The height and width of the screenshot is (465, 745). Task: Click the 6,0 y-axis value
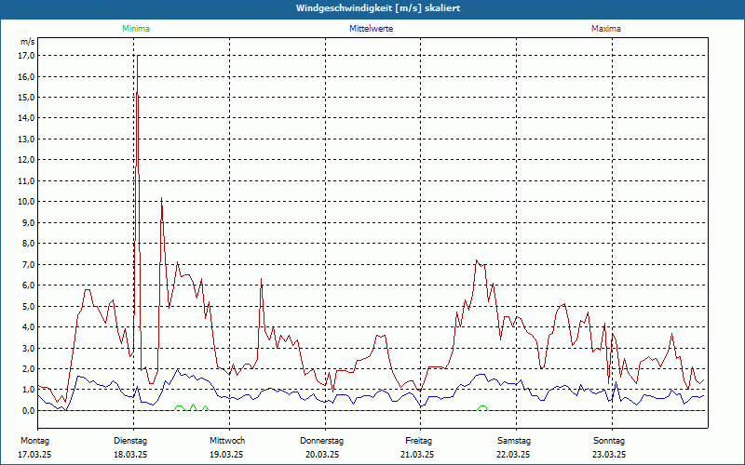[x=29, y=286]
